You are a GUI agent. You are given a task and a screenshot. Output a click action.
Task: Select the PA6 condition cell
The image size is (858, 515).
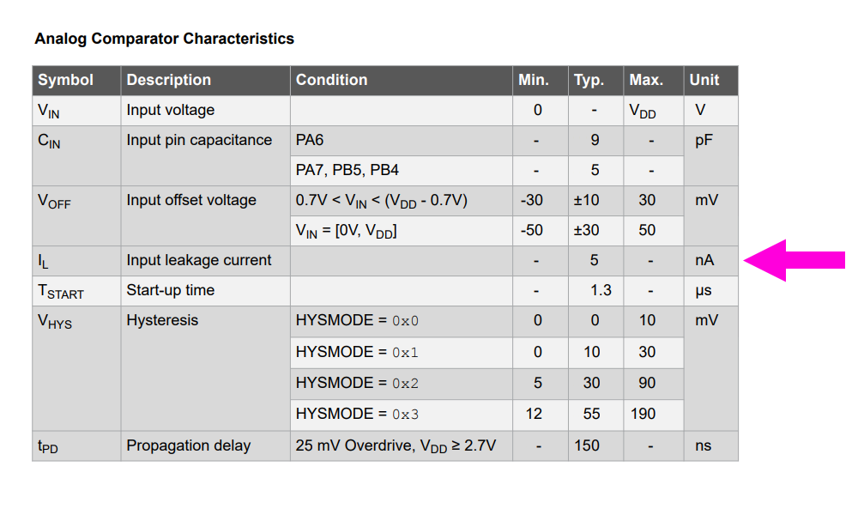coord(401,141)
